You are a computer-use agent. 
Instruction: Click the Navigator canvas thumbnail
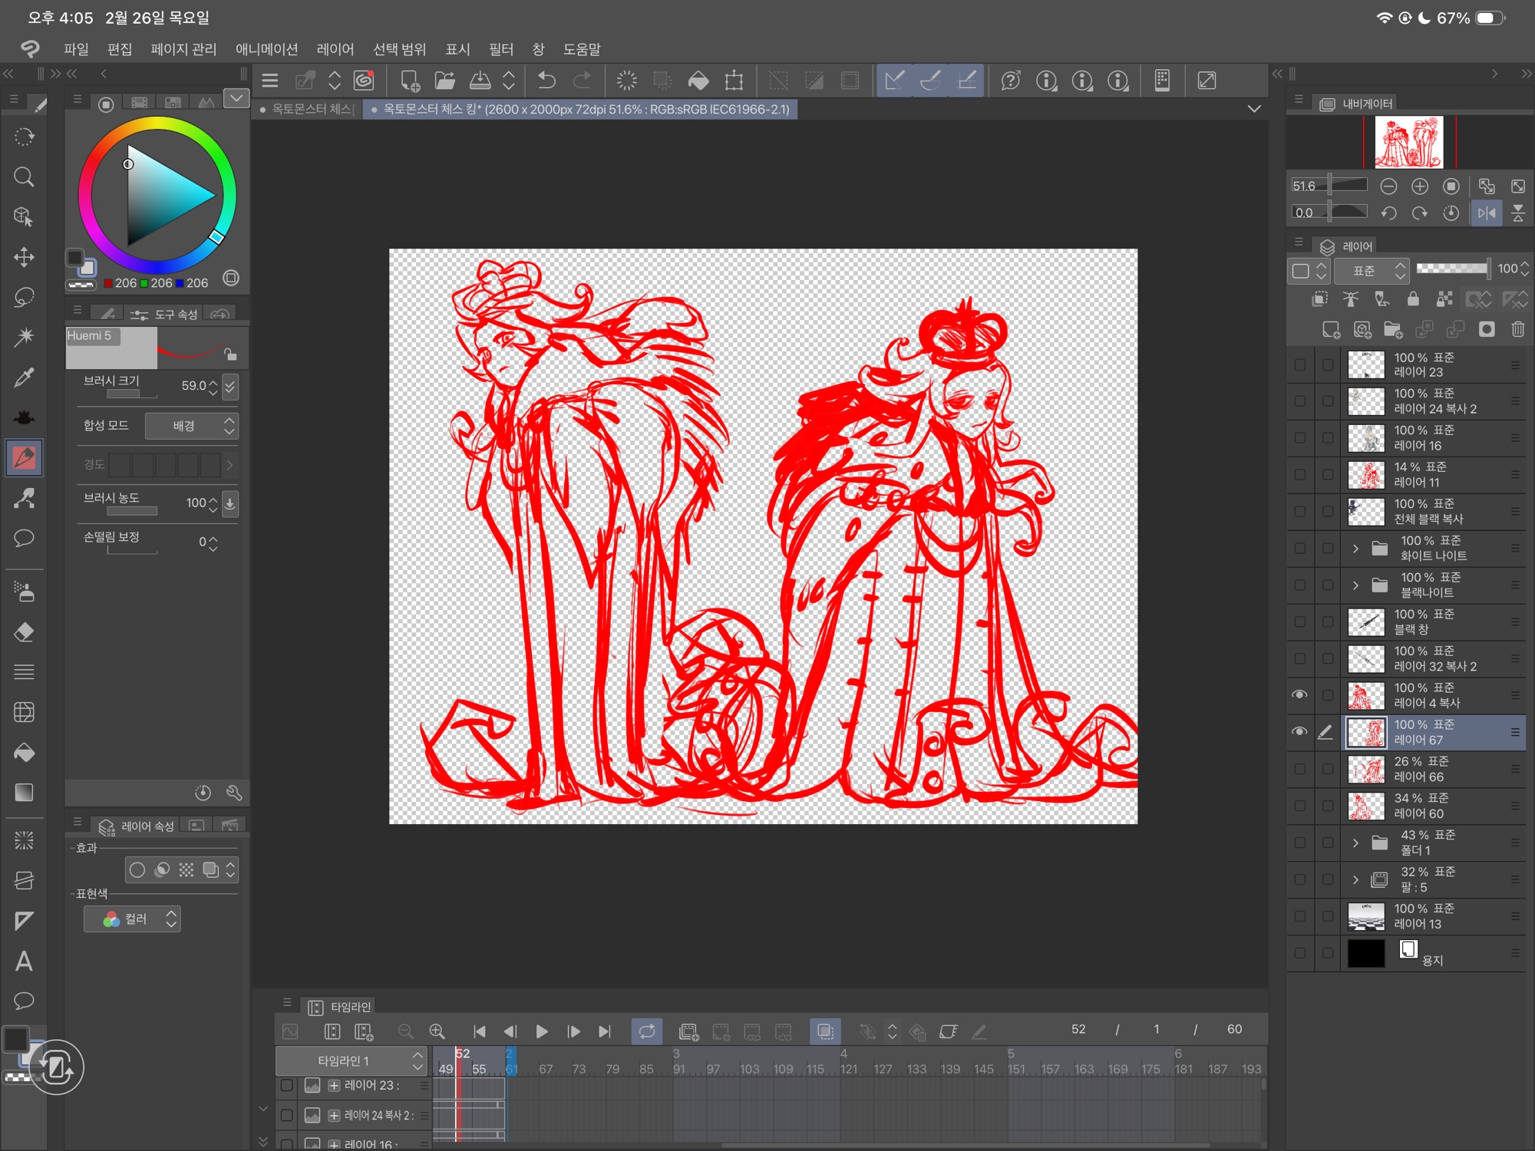(x=1408, y=142)
